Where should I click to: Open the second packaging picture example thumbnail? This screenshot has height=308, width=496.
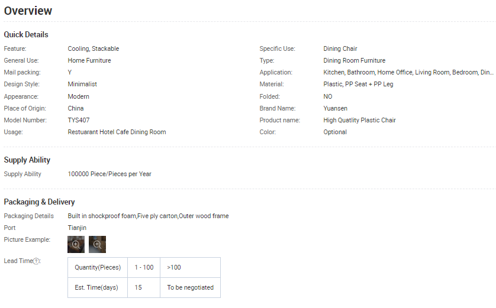[x=97, y=244]
